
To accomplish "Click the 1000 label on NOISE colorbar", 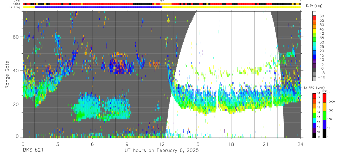I will (330, 110).
